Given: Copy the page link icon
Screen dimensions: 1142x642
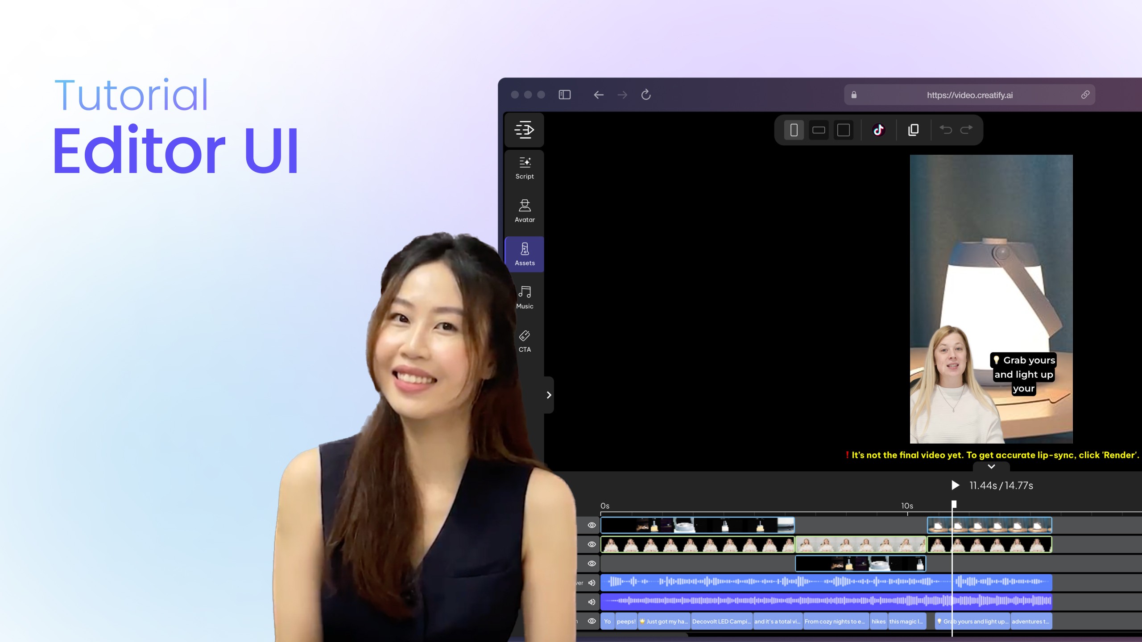Looking at the screenshot, I should [x=1085, y=95].
